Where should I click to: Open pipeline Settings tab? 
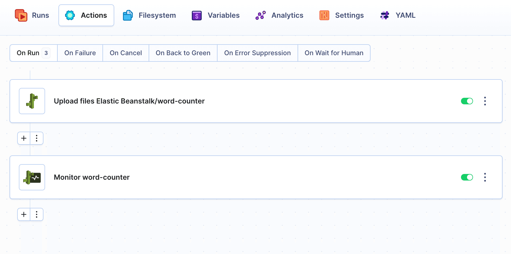342,15
